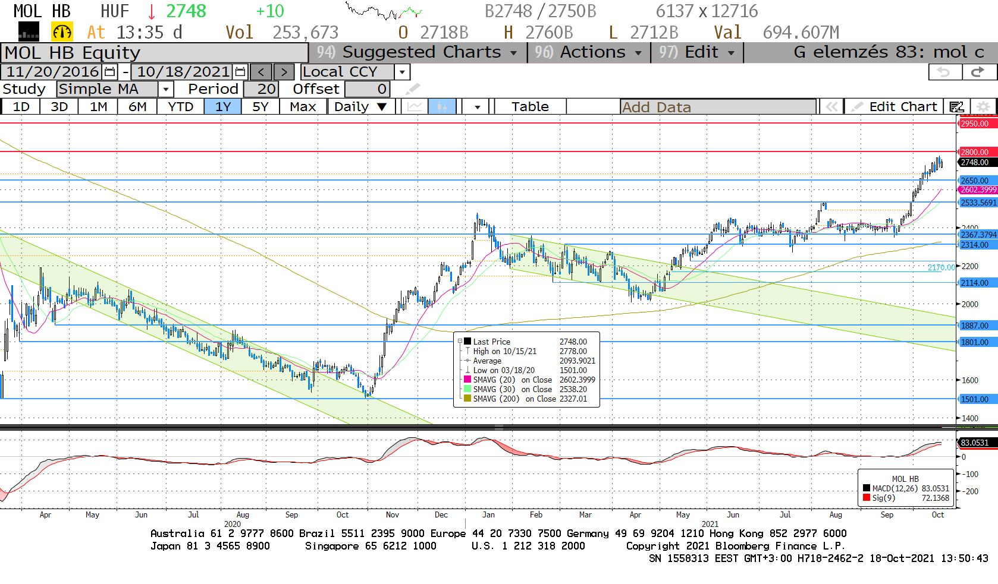The height and width of the screenshot is (584, 998).
Task: Select the 3D range
Action: [59, 107]
